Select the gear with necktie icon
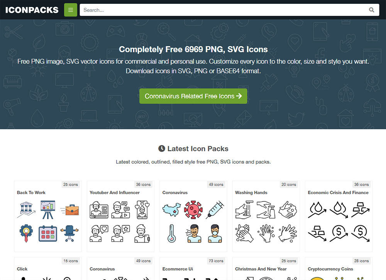The height and width of the screenshot is (280, 386). point(26,233)
